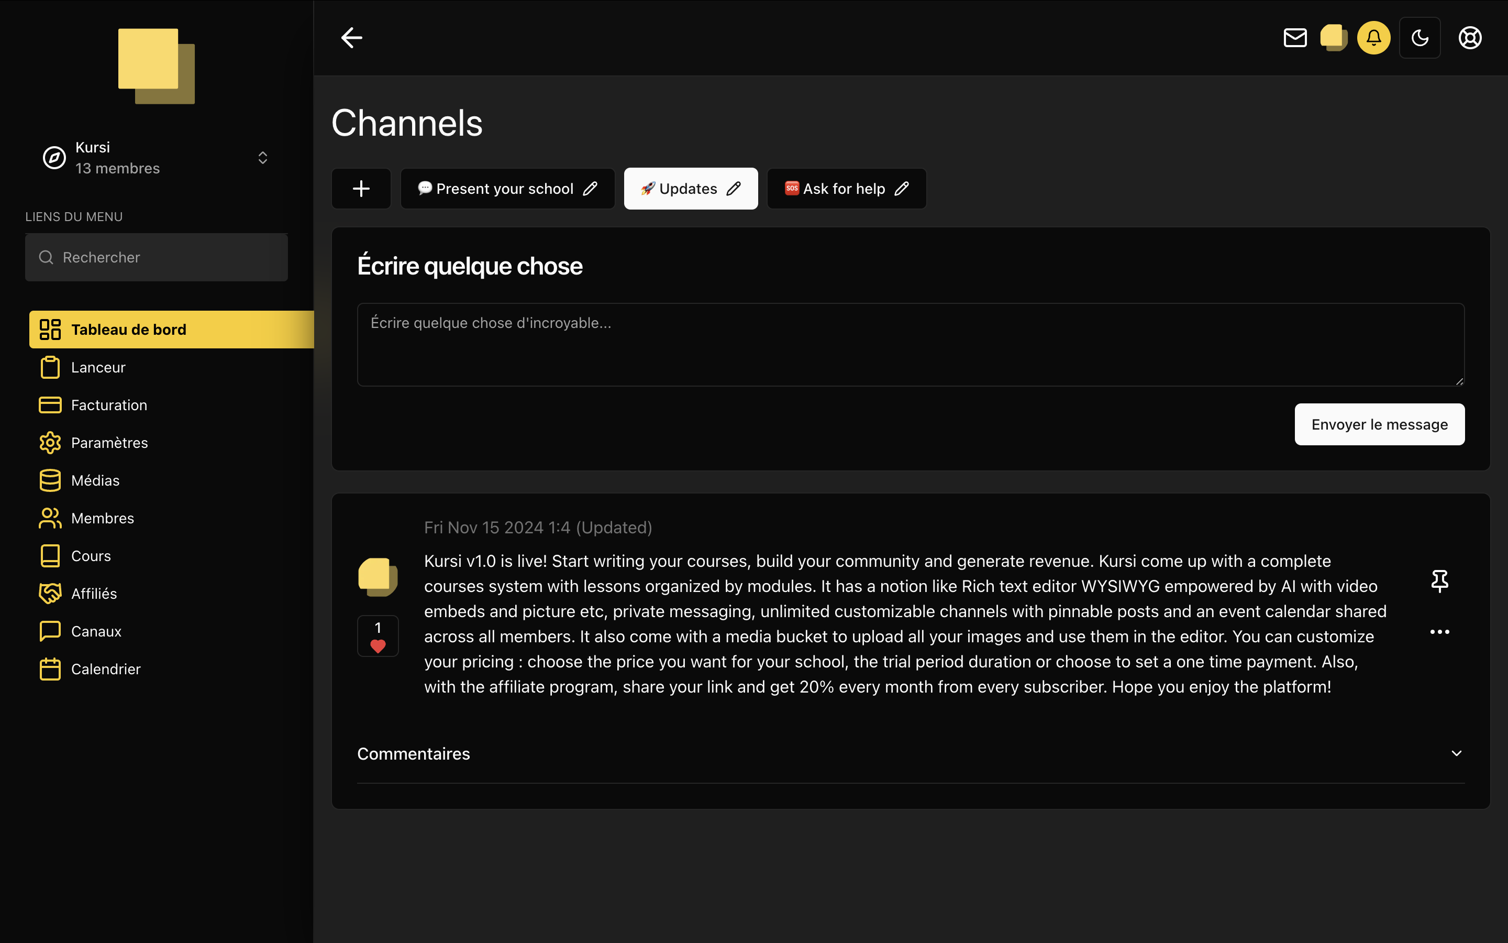The width and height of the screenshot is (1508, 943).
Task: Edit the Ask for help channel pencil
Action: pos(902,189)
